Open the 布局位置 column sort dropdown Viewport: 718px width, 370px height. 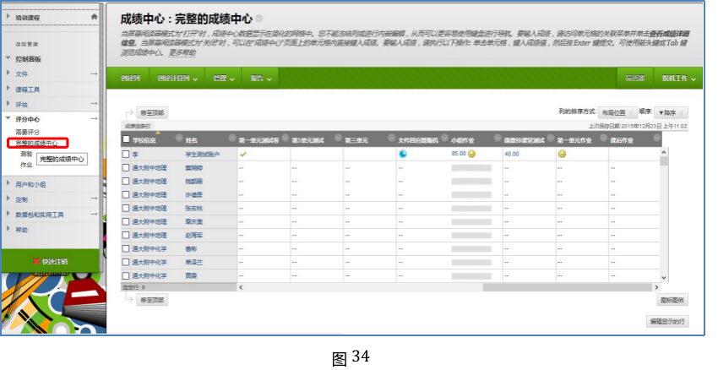click(x=617, y=112)
